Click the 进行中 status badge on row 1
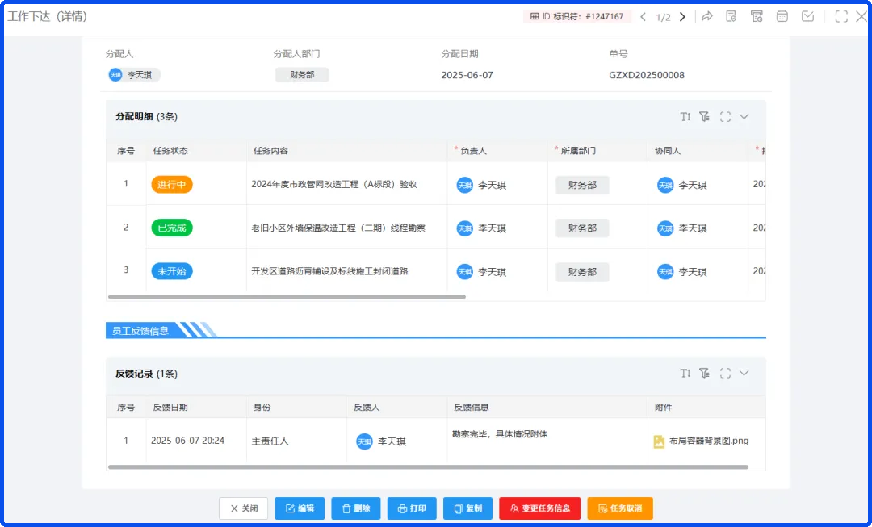Screen dimensions: 872x527 click(x=172, y=184)
